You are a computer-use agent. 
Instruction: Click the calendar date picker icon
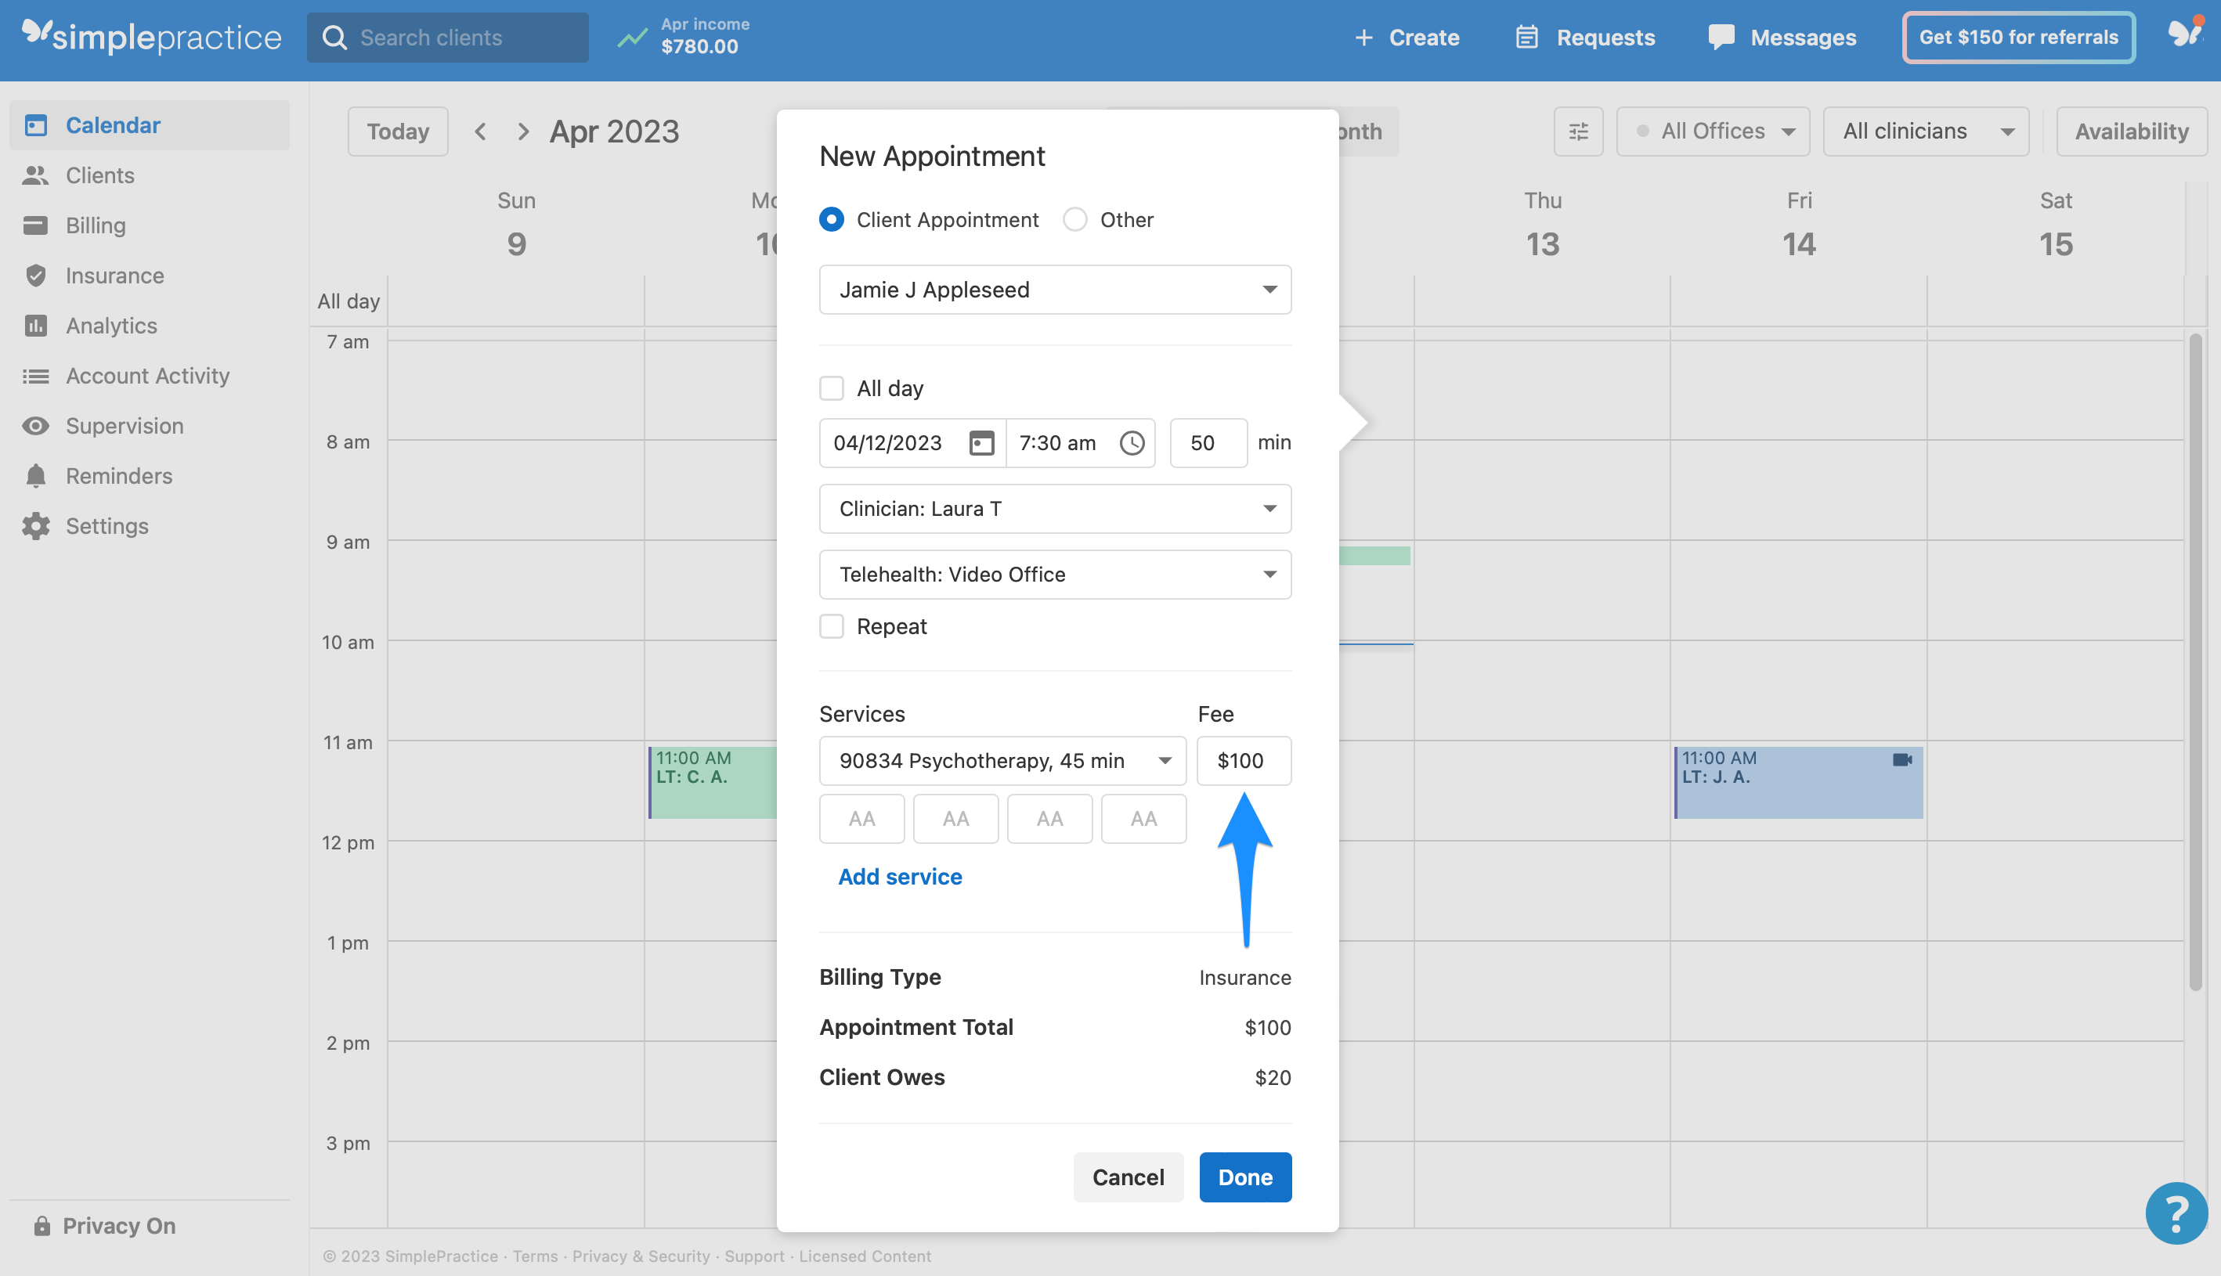[x=980, y=442]
